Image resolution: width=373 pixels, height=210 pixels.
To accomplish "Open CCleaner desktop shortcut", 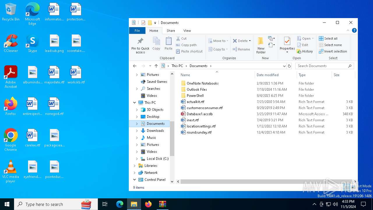I will tap(11, 43).
